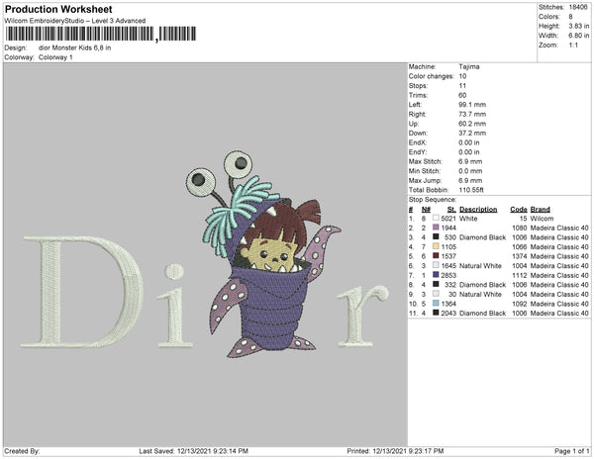The width and height of the screenshot is (594, 459).
Task: Click the Color changes value 10
Action: [462, 76]
